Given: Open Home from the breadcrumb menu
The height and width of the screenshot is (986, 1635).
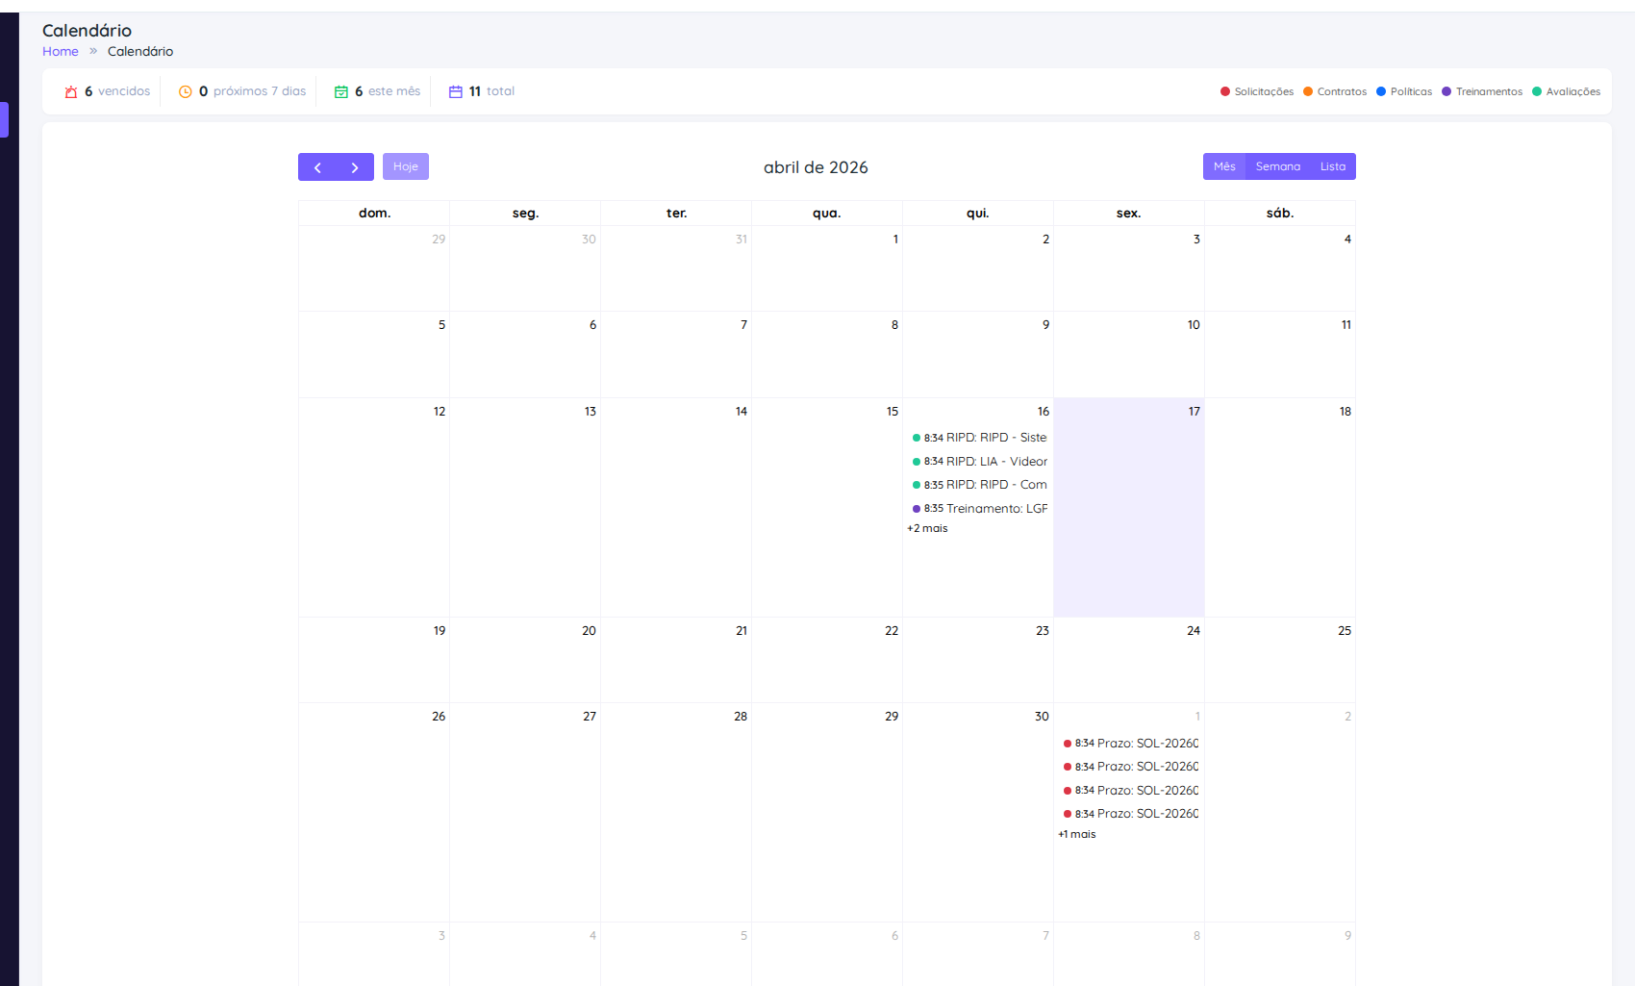Looking at the screenshot, I should (x=60, y=51).
